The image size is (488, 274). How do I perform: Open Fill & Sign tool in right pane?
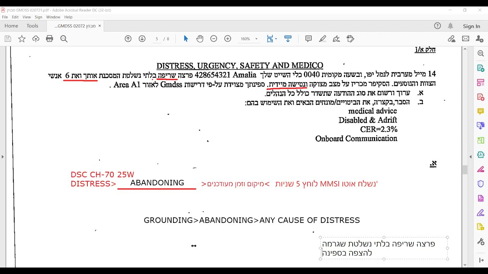(481, 213)
